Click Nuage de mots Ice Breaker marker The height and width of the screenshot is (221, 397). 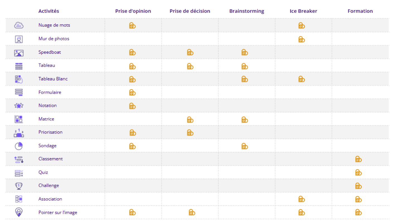pyautogui.click(x=301, y=26)
